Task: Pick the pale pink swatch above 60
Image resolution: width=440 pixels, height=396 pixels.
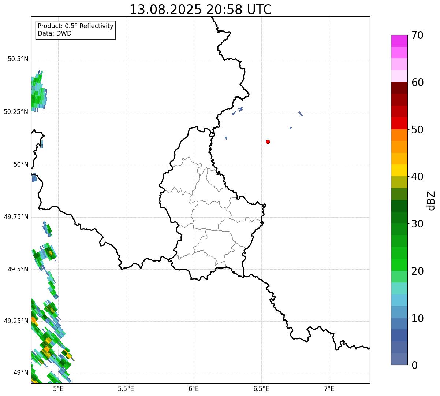Action: [x=399, y=76]
